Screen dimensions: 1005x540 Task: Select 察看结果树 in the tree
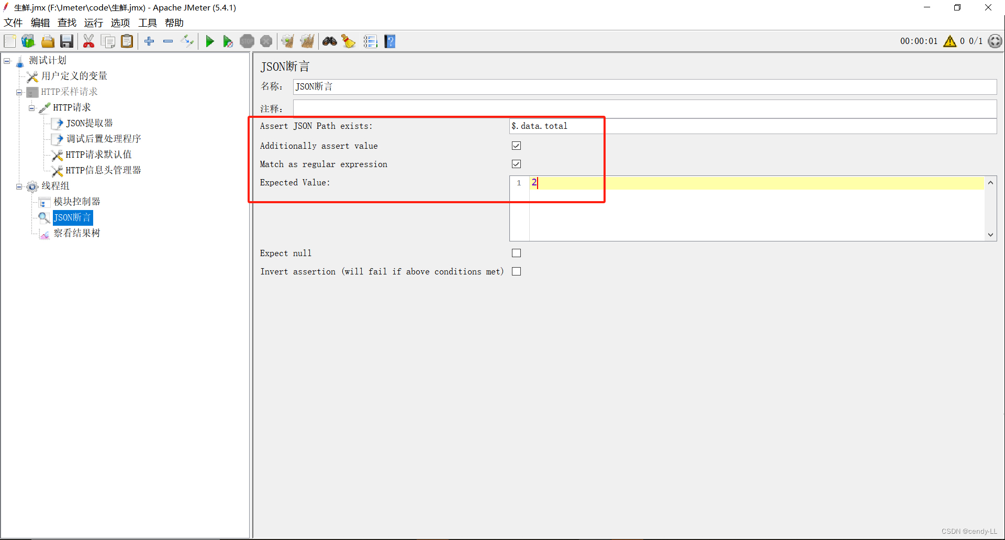pos(76,233)
